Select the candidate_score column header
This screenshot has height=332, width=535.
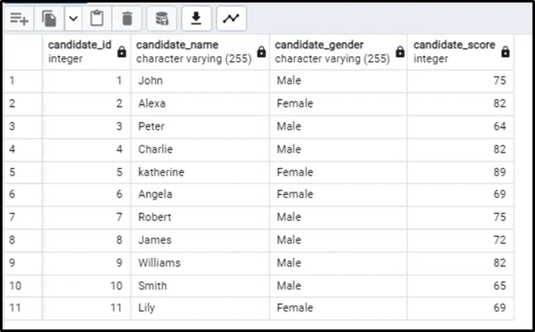coord(454,52)
